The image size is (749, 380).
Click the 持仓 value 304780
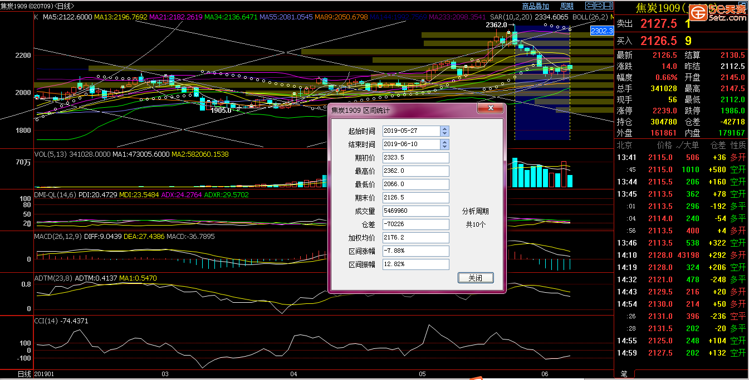[x=663, y=122]
